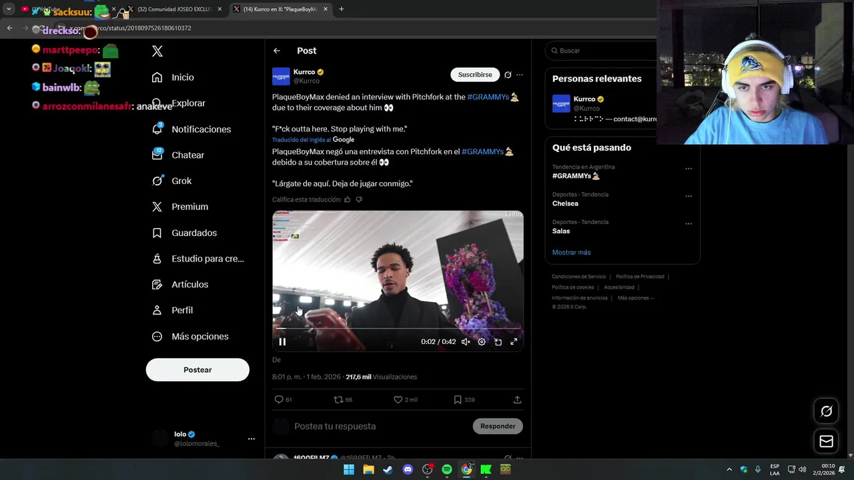Open Salas trending topic
This screenshot has height=480, width=854.
click(561, 231)
